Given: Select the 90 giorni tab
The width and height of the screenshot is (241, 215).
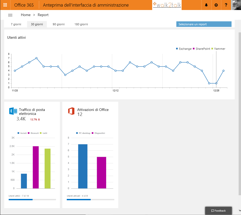Looking at the screenshot, I should [59, 24].
